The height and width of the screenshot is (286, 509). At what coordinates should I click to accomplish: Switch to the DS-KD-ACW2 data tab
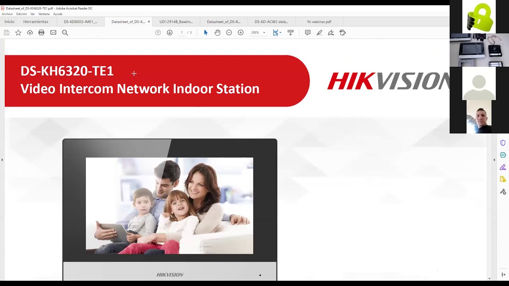pos(271,22)
